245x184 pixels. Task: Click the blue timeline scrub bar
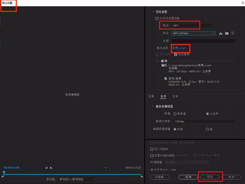click(73, 174)
